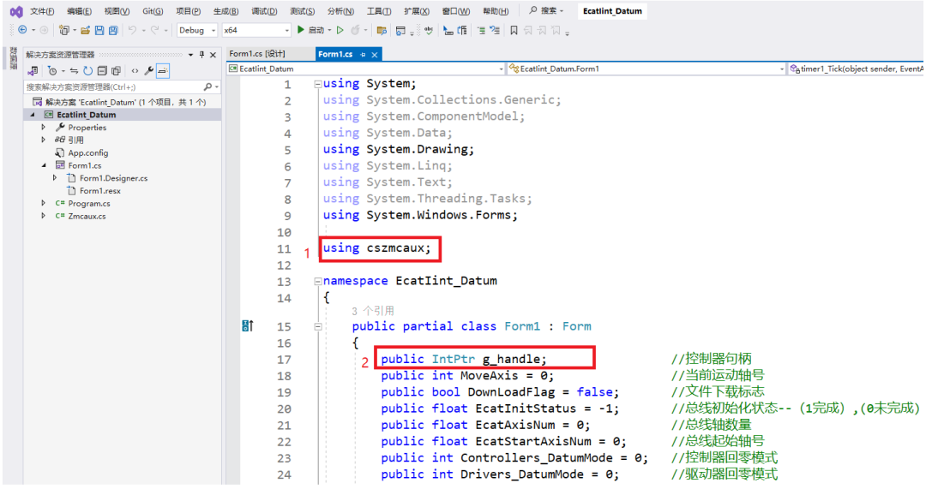
Task: Sync with active document using the arrows icon
Action: (74, 71)
